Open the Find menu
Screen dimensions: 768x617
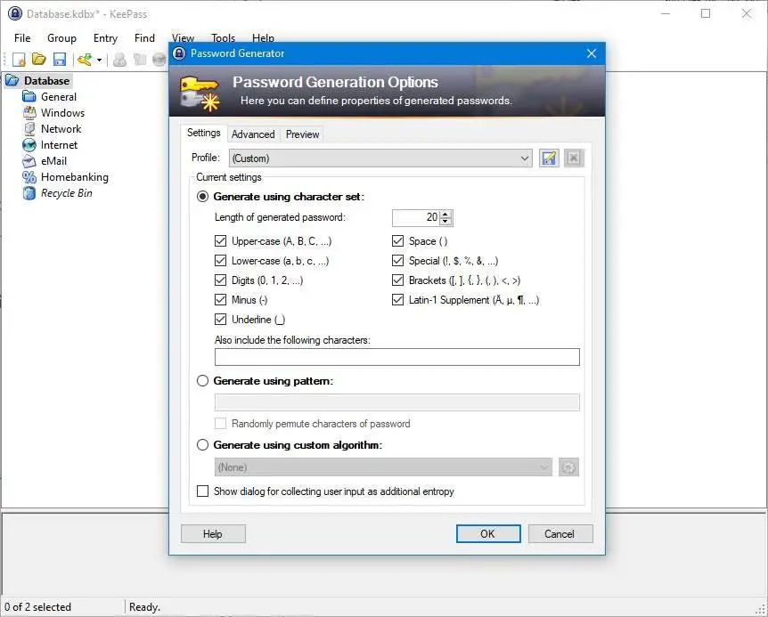pyautogui.click(x=144, y=38)
